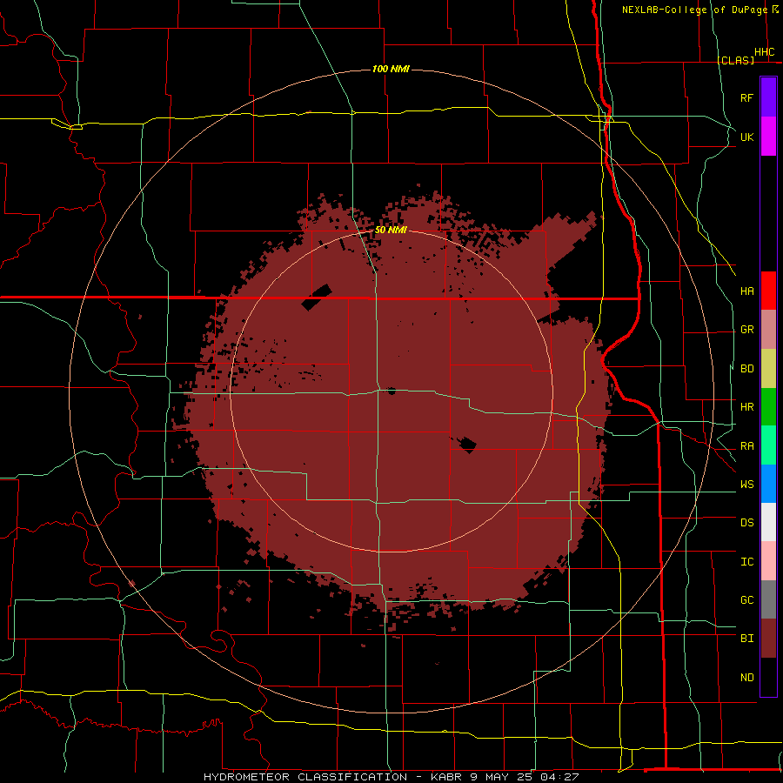Click the HR legend label

coord(746,407)
